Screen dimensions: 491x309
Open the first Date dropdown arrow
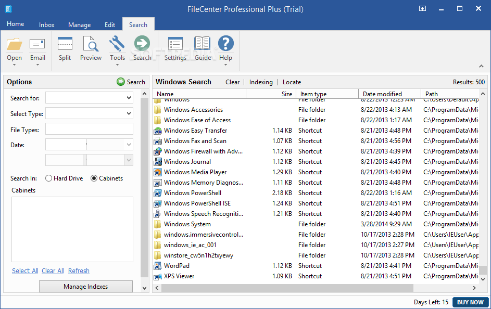pyautogui.click(x=129, y=145)
